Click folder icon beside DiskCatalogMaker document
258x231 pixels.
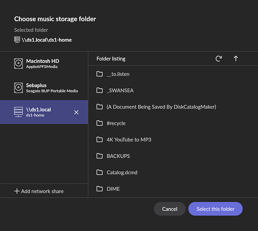tap(99, 107)
